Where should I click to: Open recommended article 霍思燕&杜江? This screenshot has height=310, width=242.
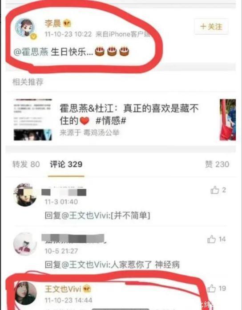[x=129, y=114]
